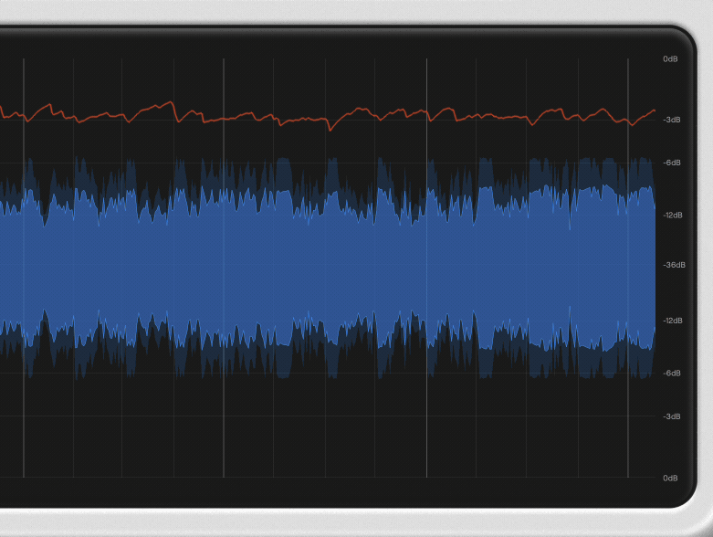
Task: Click the -3dB label beside the red curve
Action: [x=672, y=120]
